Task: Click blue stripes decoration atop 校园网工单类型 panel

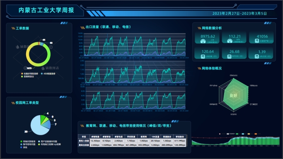Action: coord(63,97)
